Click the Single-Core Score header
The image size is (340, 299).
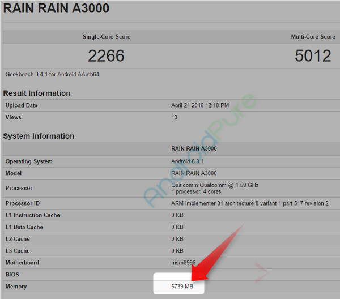(x=107, y=37)
